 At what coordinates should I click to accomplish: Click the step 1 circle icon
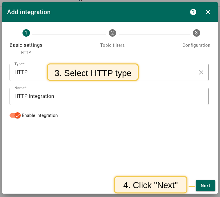[x=26, y=33]
